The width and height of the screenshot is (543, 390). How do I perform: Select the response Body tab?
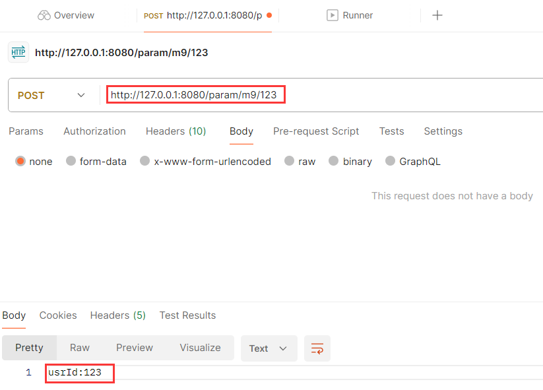point(14,315)
